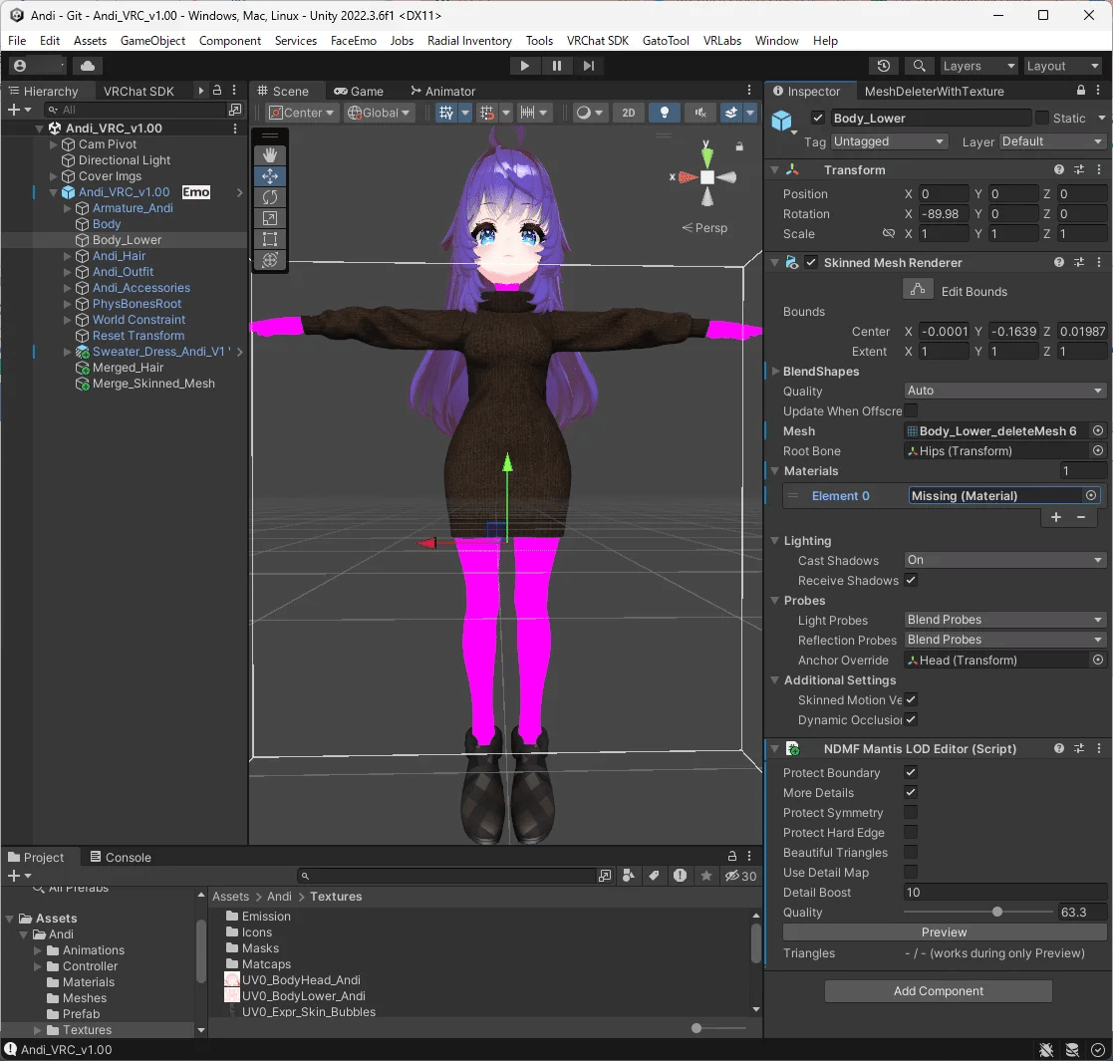Viewport: 1113px width, 1061px height.
Task: Enable the Protect Symmetry checkbox
Action: (x=910, y=812)
